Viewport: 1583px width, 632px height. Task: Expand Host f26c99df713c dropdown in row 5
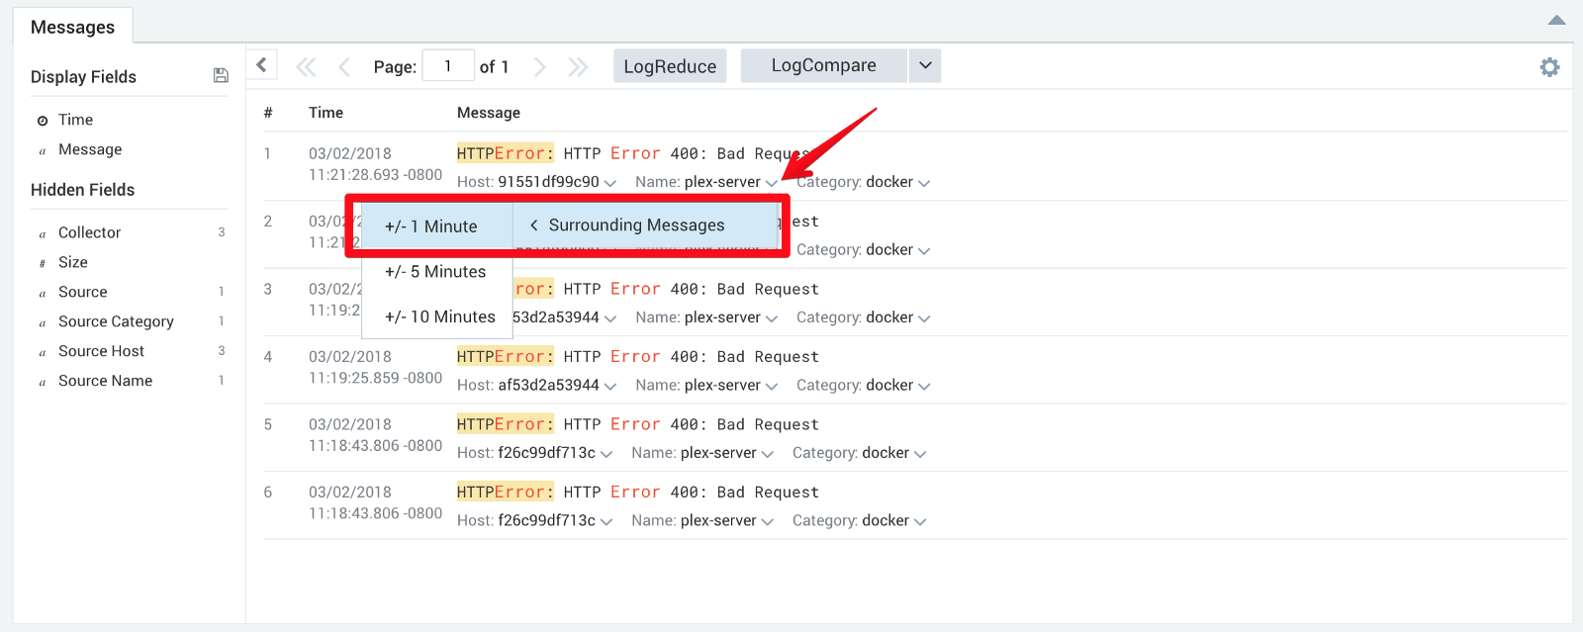[x=606, y=454]
